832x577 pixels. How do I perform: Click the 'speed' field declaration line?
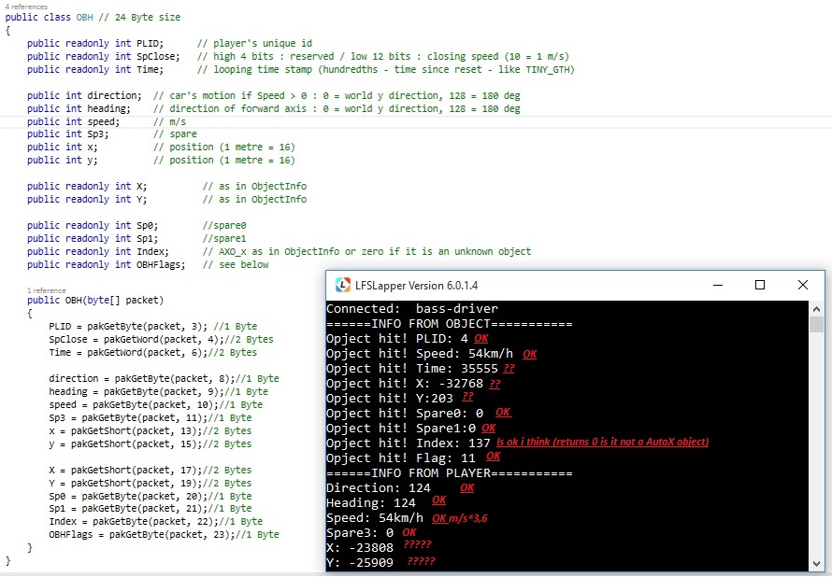[x=74, y=121]
